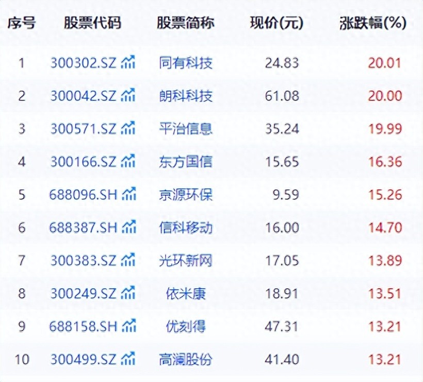Click the 优刻得 stock name
Screen dimensions: 423x382
coord(186,326)
